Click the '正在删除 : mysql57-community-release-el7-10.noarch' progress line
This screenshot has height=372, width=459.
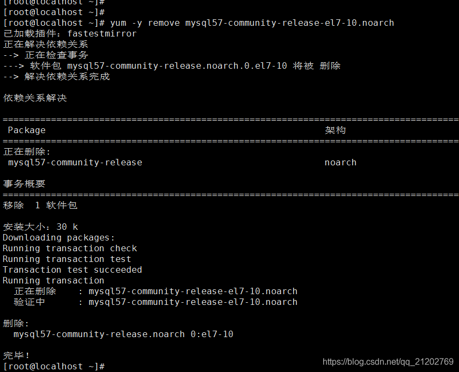pyautogui.click(x=156, y=291)
